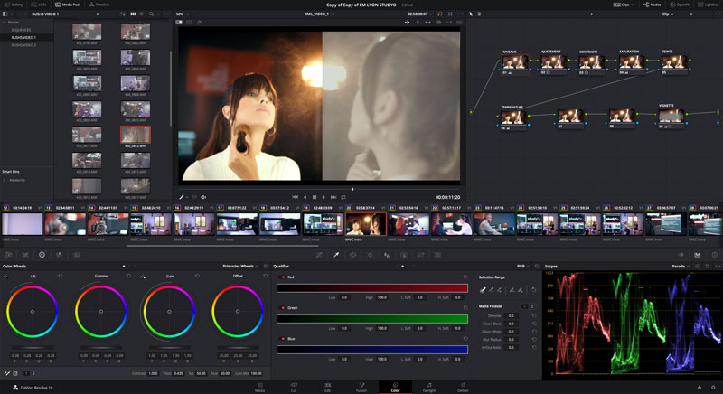Open the Lightbox view
The width and height of the screenshot is (723, 394).
[x=708, y=5]
